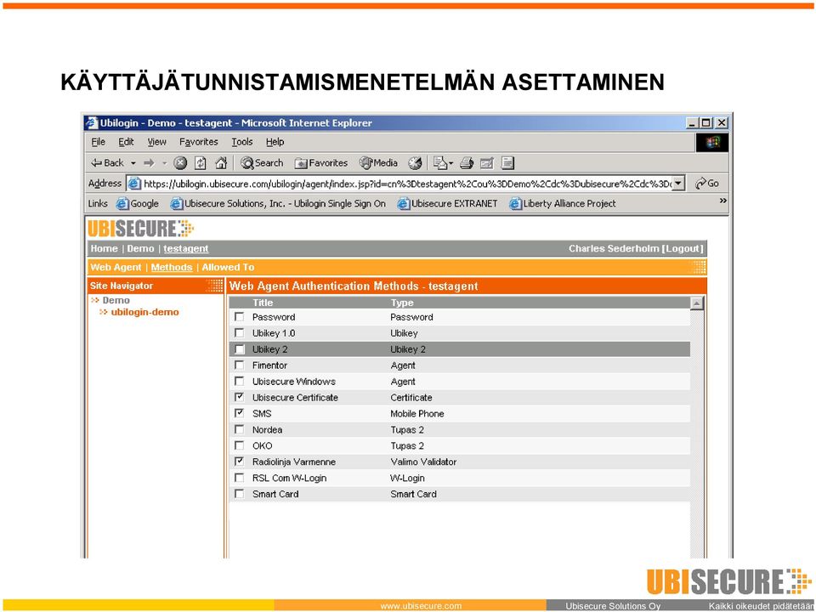This screenshot has width=816, height=612.
Task: Click the Print toolbar icon
Action: point(467,163)
